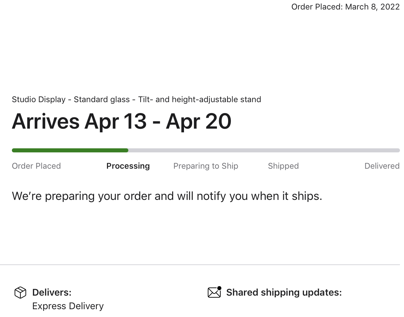Select the box outline icon beside Delivers
This screenshot has width=404, height=317.
[20, 292]
